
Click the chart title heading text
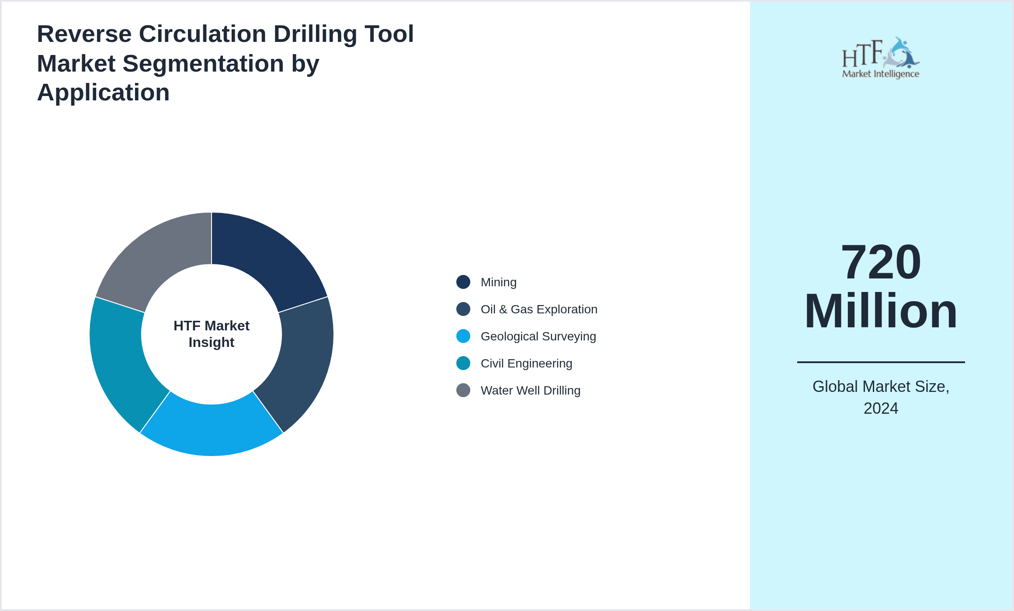(225, 63)
